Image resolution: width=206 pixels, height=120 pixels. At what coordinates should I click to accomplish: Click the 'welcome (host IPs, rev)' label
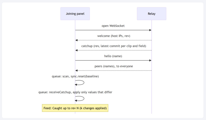[114, 36]
